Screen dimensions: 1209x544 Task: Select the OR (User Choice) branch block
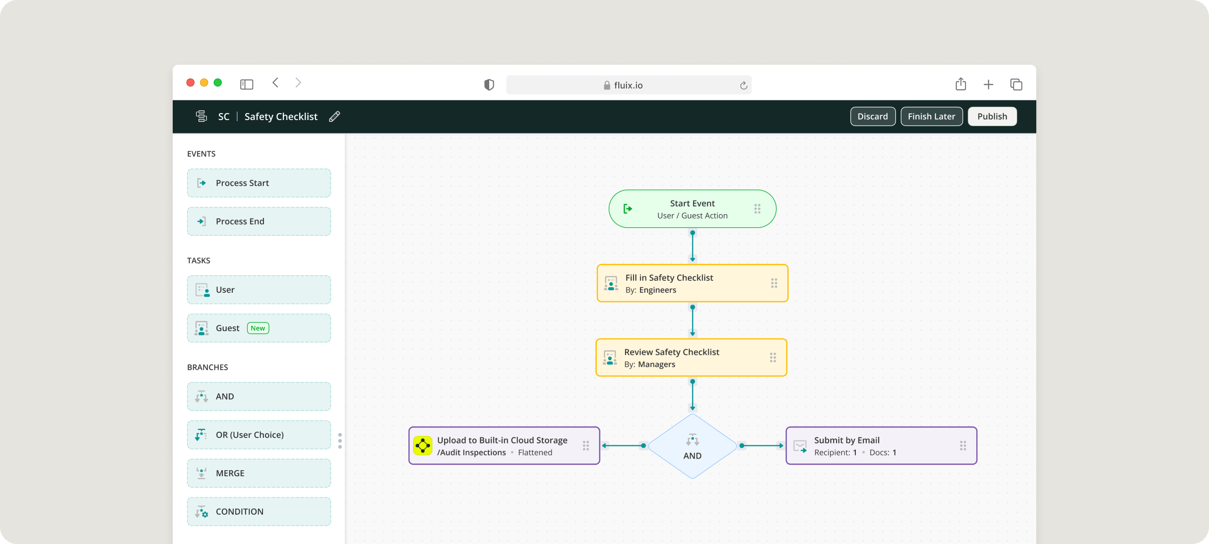[x=259, y=435]
